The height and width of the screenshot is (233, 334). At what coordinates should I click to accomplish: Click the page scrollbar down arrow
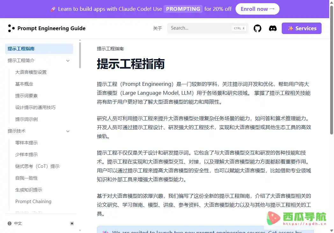coord(331,230)
